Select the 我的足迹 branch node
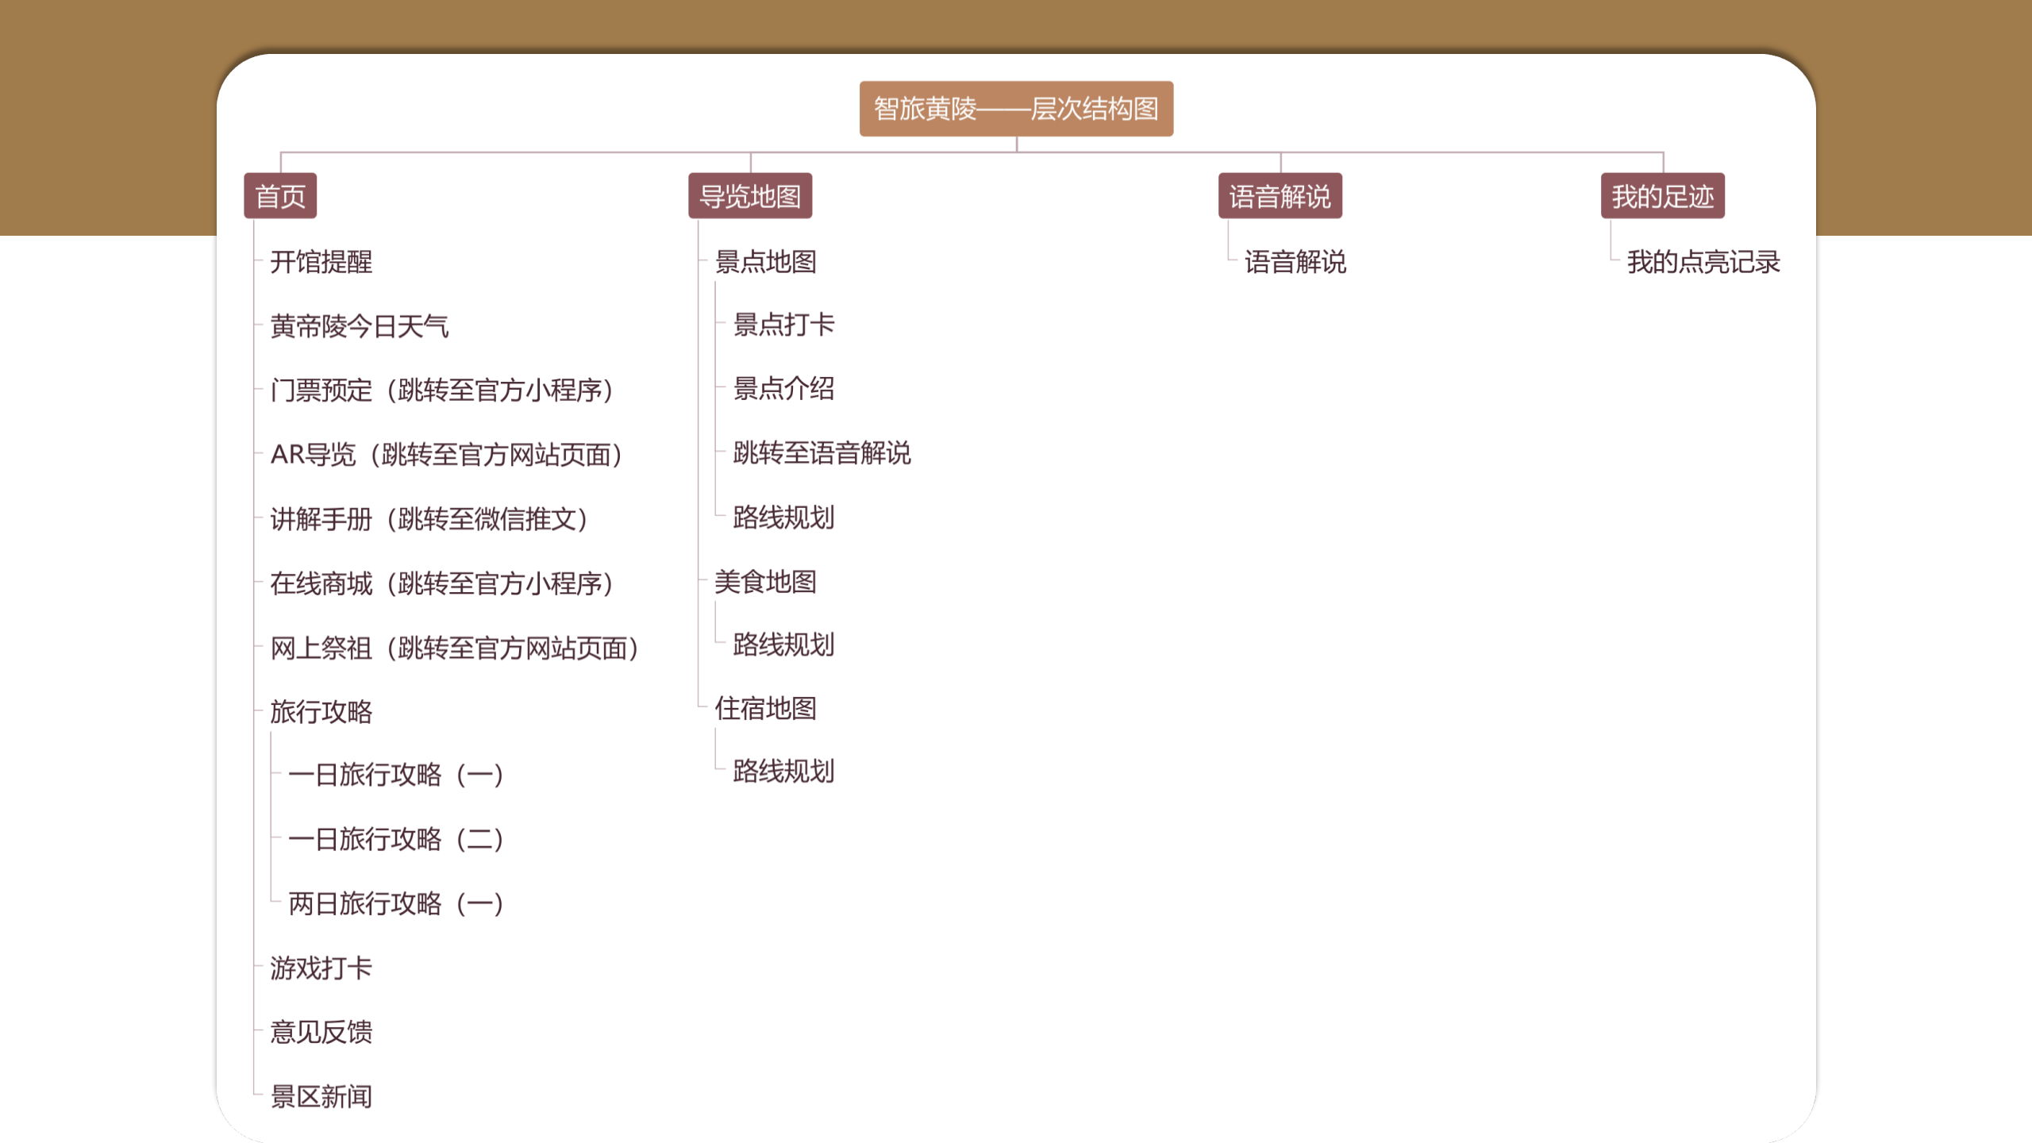Image resolution: width=2032 pixels, height=1143 pixels. pyautogui.click(x=1663, y=196)
